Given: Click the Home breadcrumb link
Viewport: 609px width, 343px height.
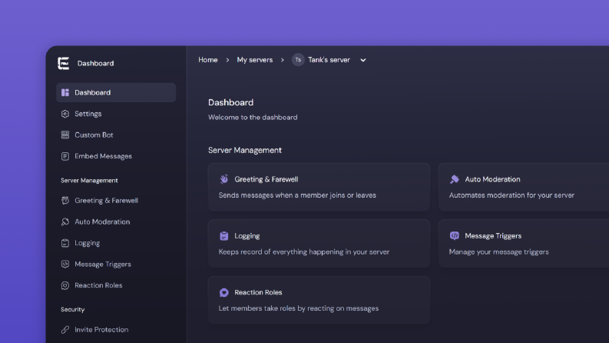Looking at the screenshot, I should point(208,60).
